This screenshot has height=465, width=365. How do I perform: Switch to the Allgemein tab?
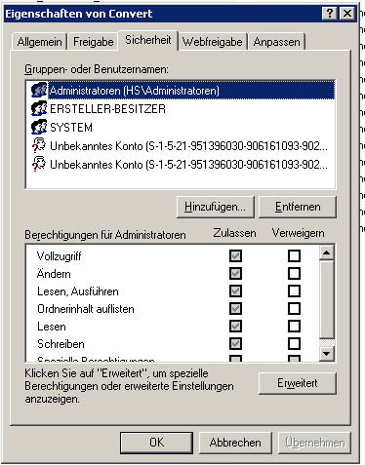point(39,42)
